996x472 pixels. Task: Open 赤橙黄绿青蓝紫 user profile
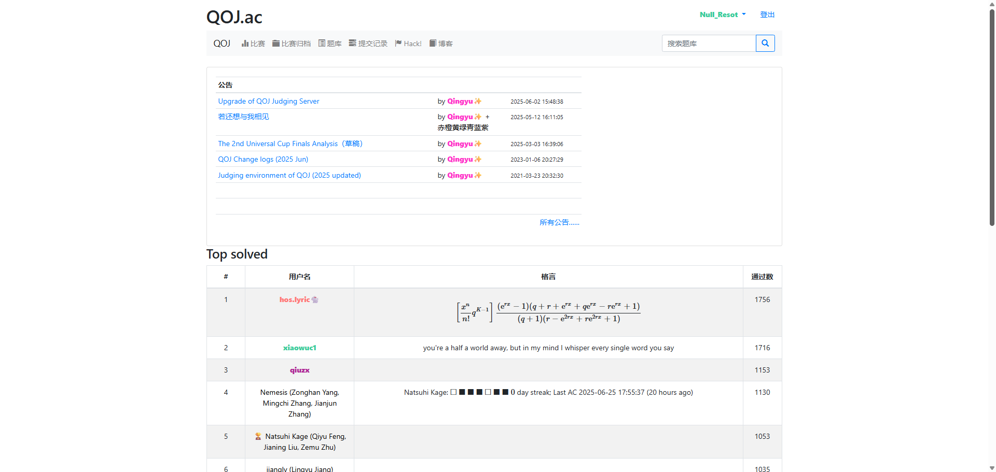coord(463,127)
